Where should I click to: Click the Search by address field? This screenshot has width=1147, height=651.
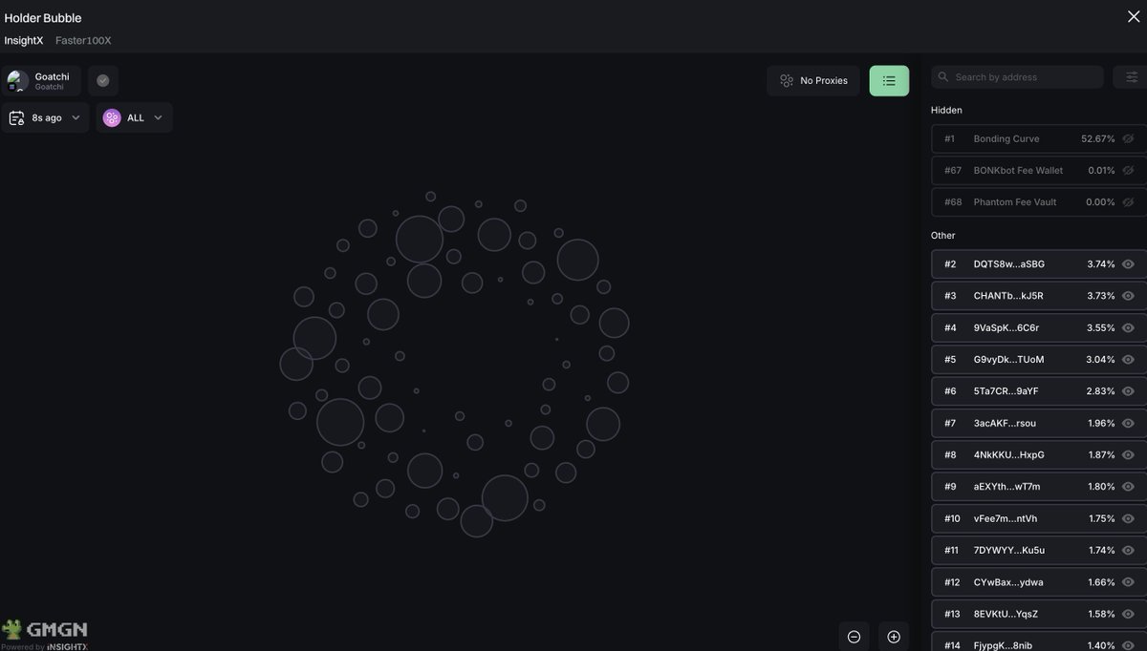pos(1017,76)
